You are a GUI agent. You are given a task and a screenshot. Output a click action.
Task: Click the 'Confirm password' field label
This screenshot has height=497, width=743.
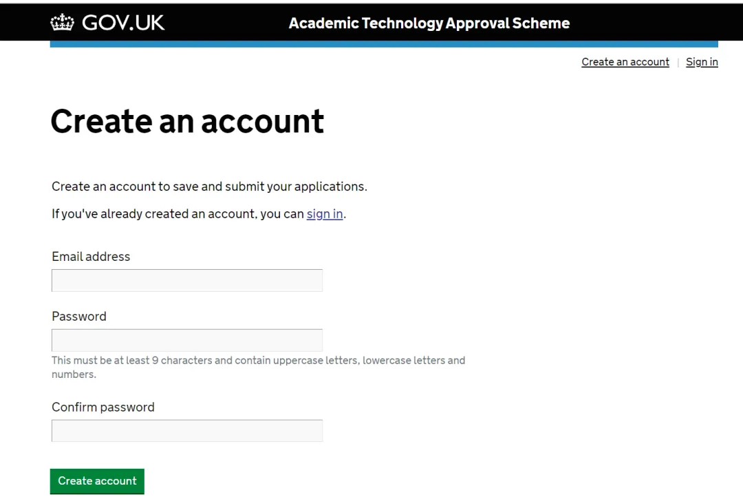click(x=103, y=408)
